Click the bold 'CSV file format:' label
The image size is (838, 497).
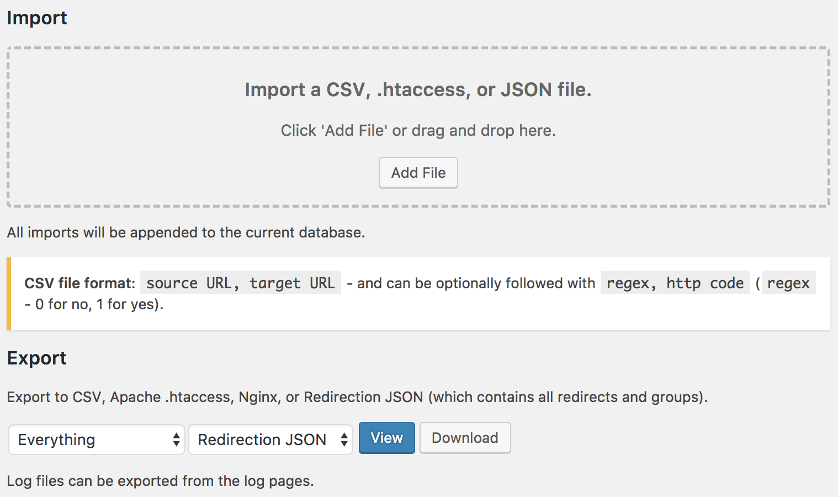[79, 283]
